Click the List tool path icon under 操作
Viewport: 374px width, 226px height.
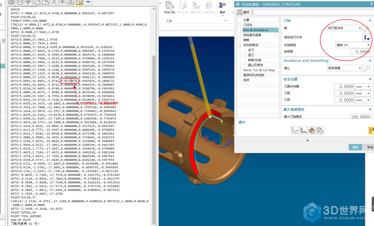tap(320, 131)
